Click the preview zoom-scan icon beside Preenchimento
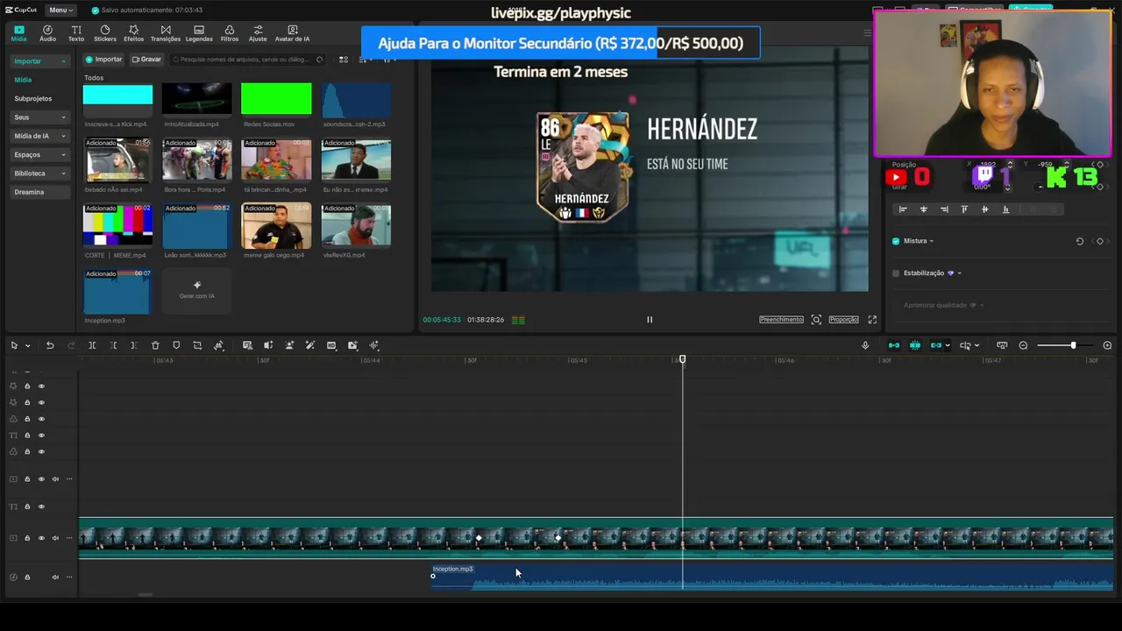Screen dimensions: 1122x631 816,320
